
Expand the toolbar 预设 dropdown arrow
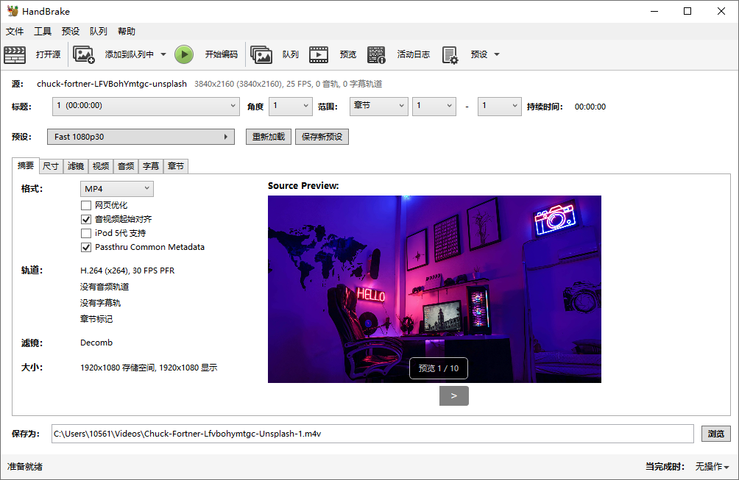coord(496,54)
